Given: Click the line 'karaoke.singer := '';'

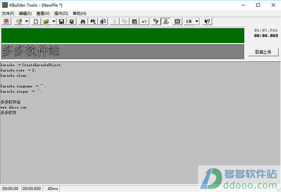Looking at the screenshot, I should (x=21, y=91).
